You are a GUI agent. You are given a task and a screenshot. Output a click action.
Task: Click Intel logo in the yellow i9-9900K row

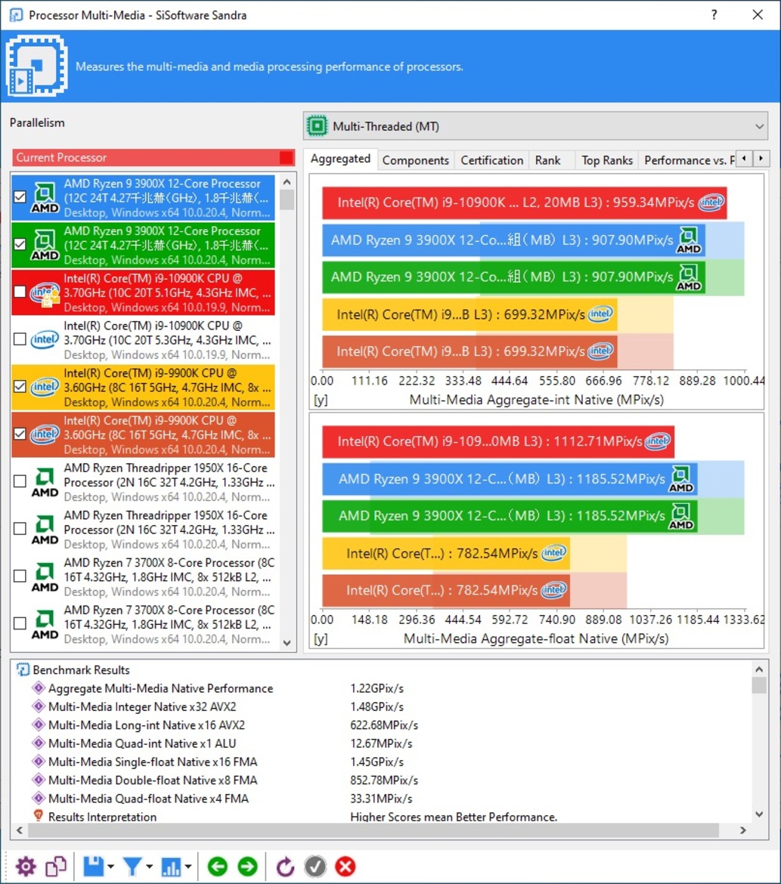tap(45, 387)
